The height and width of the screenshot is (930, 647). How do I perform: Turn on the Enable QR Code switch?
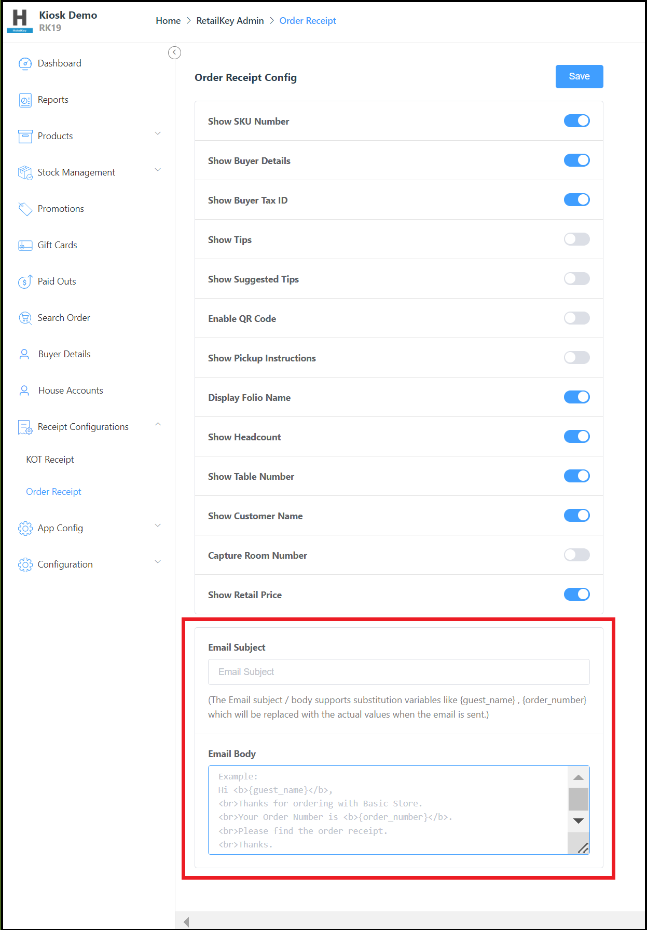click(x=576, y=318)
